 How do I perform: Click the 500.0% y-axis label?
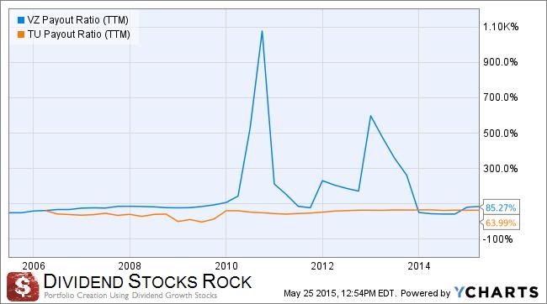(501, 134)
